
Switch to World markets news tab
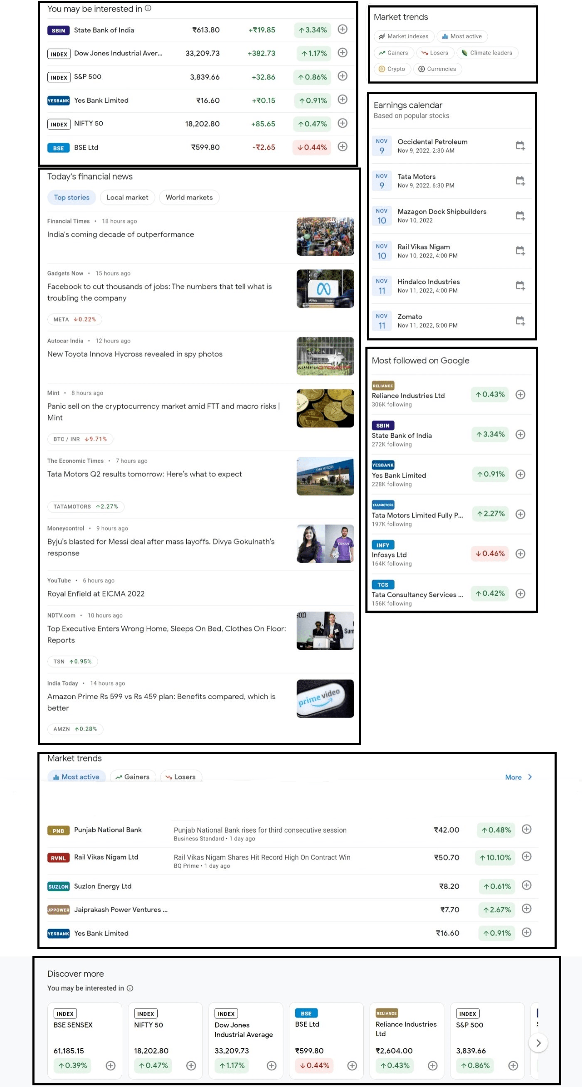(189, 197)
